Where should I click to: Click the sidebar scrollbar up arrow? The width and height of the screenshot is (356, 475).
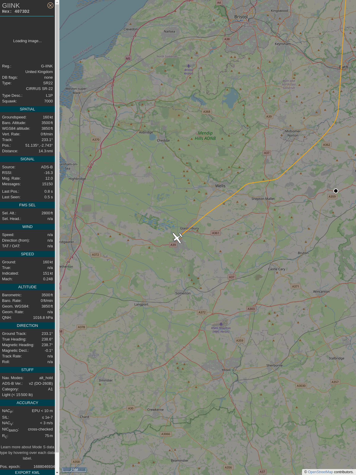point(57,2)
